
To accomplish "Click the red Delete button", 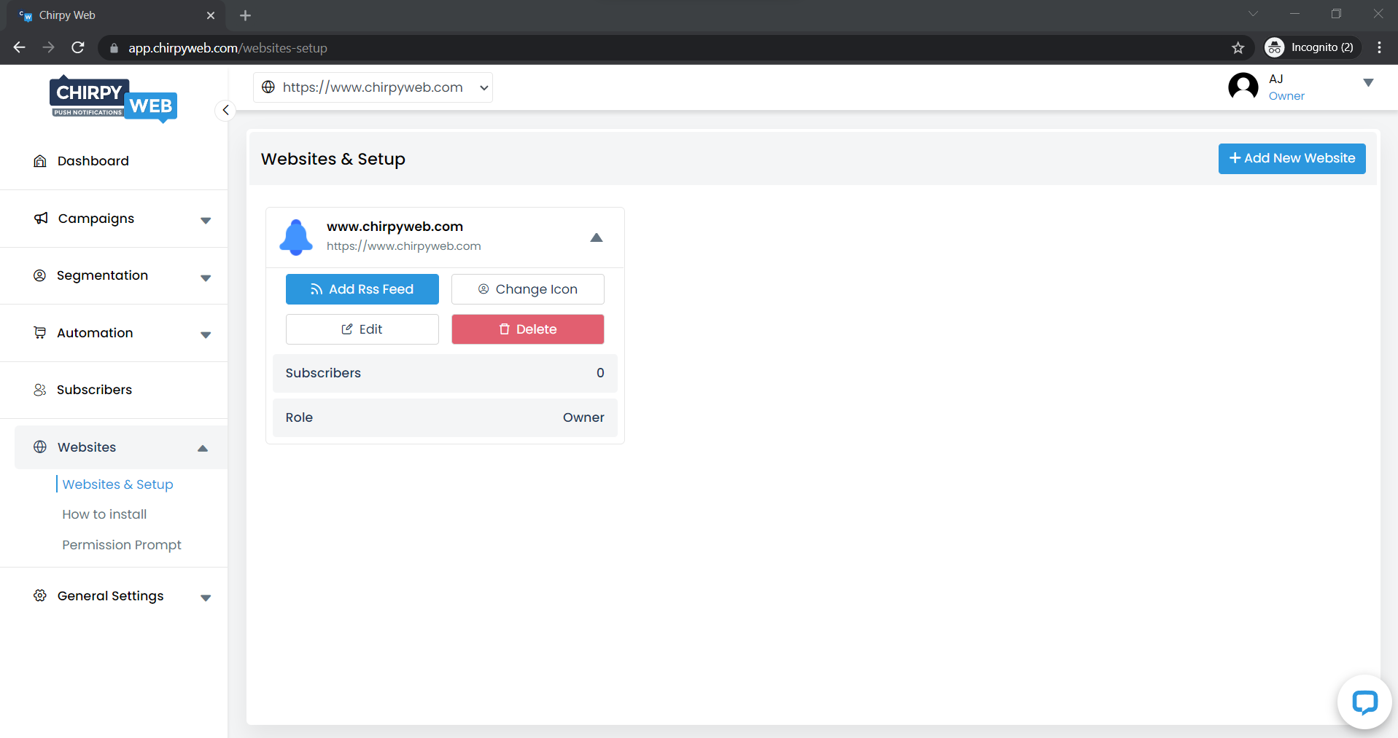I will [x=527, y=329].
